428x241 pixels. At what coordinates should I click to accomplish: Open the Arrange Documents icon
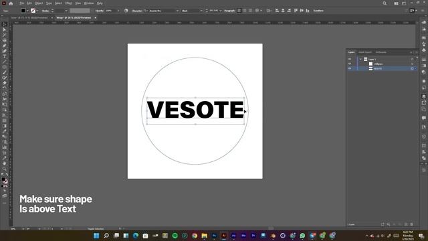point(396,3)
